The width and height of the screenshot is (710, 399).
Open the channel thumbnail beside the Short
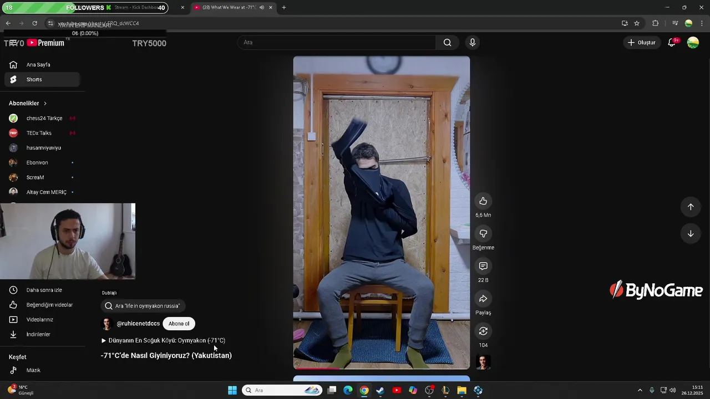[483, 362]
